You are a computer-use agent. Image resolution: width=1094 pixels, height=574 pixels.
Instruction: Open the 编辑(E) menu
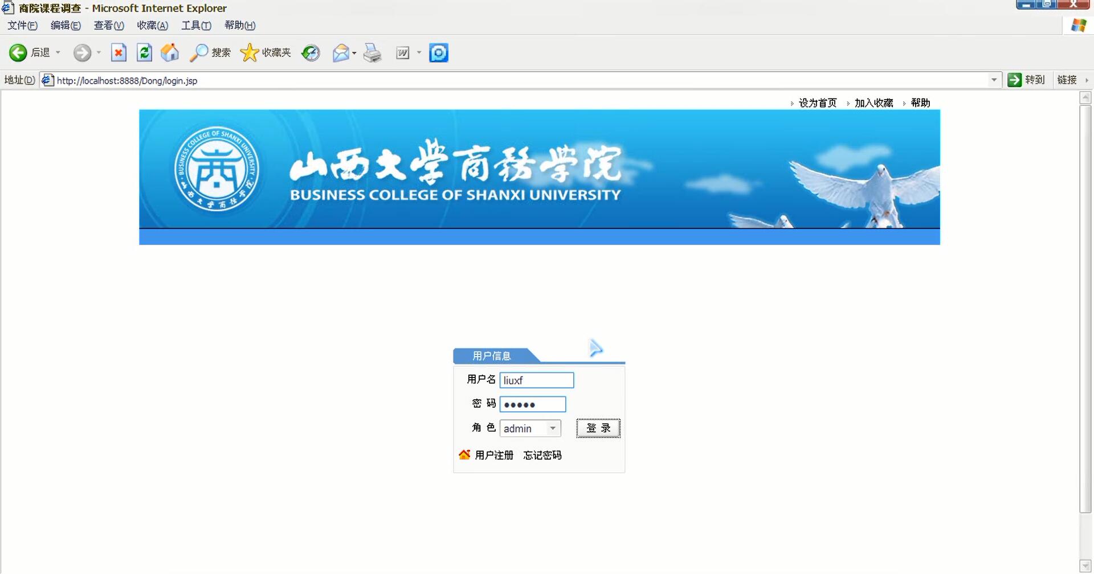pyautogui.click(x=66, y=26)
